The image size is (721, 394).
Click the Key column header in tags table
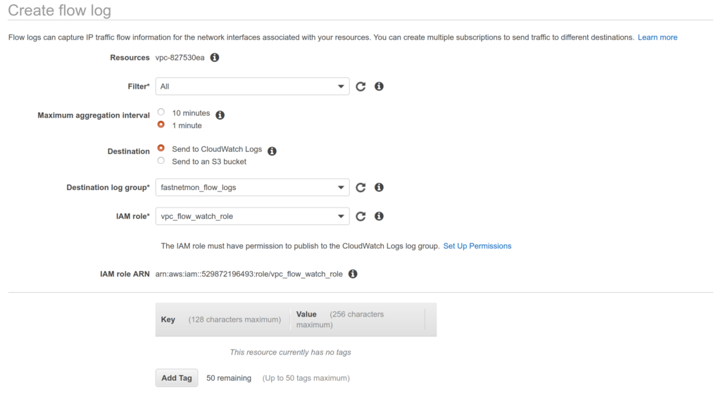click(x=168, y=319)
